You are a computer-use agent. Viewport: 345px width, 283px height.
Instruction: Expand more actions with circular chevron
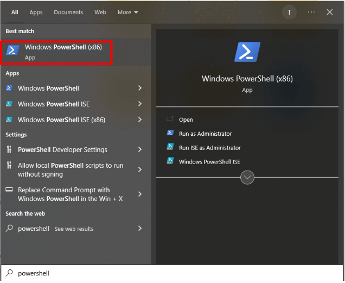247,178
